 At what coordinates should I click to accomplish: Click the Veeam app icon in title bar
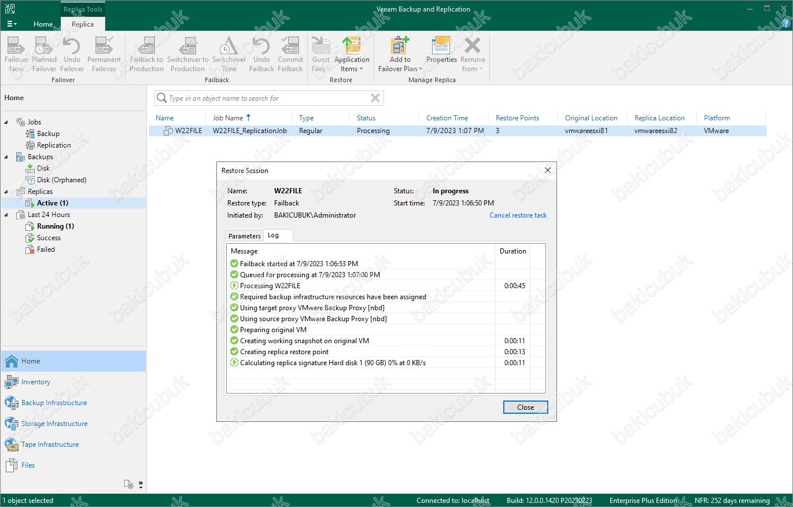(10, 9)
